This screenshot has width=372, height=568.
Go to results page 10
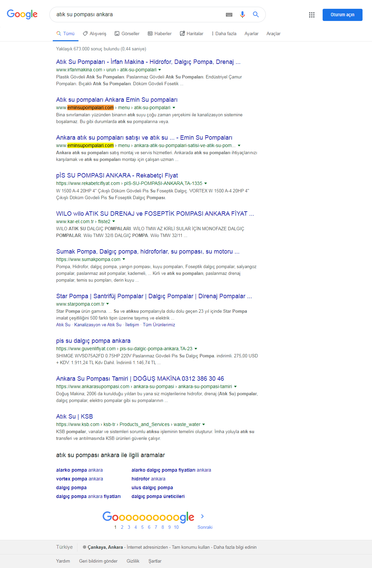176,527
